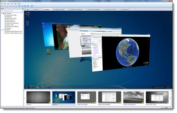Image resolution: width=177 pixels, height=113 pixels.
Task: Open the Windows 7 Start button
Action: pos(27,87)
